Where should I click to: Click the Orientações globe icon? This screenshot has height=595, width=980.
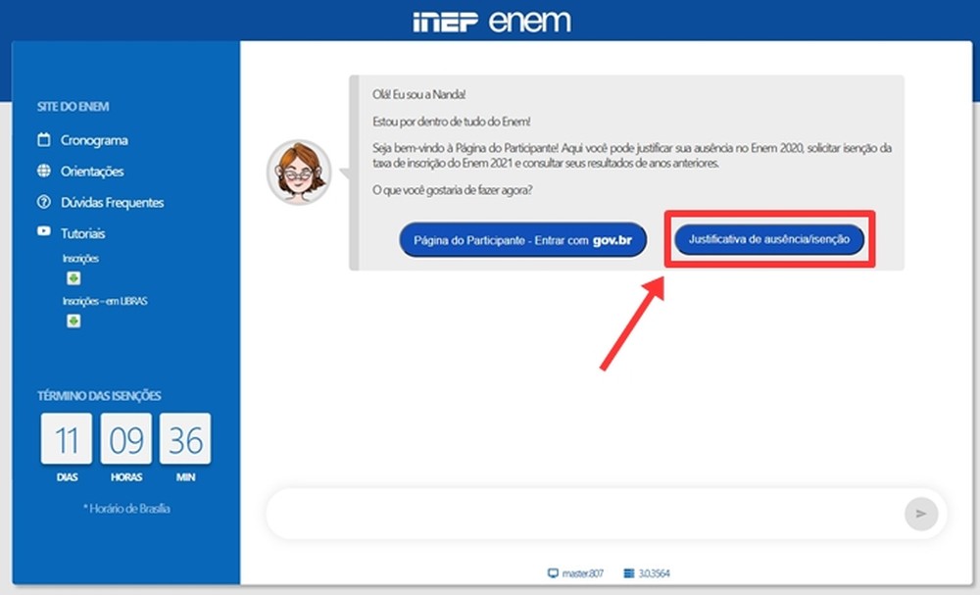44,171
